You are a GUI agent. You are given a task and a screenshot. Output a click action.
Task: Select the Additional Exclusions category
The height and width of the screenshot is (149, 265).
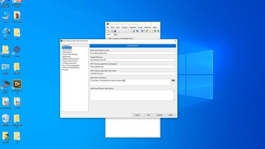[71, 59]
